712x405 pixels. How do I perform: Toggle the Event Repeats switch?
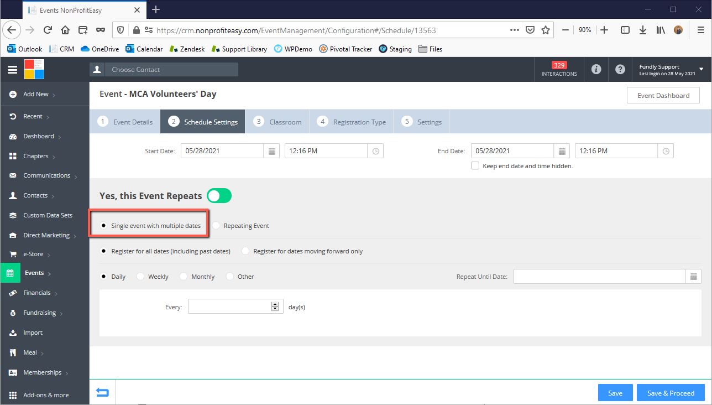point(219,195)
